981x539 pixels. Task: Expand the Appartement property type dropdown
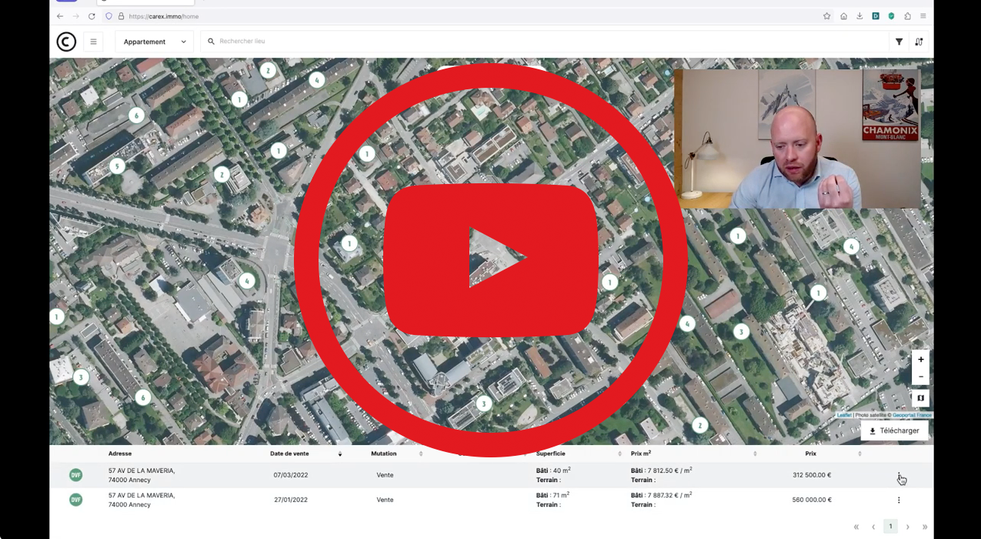click(155, 42)
